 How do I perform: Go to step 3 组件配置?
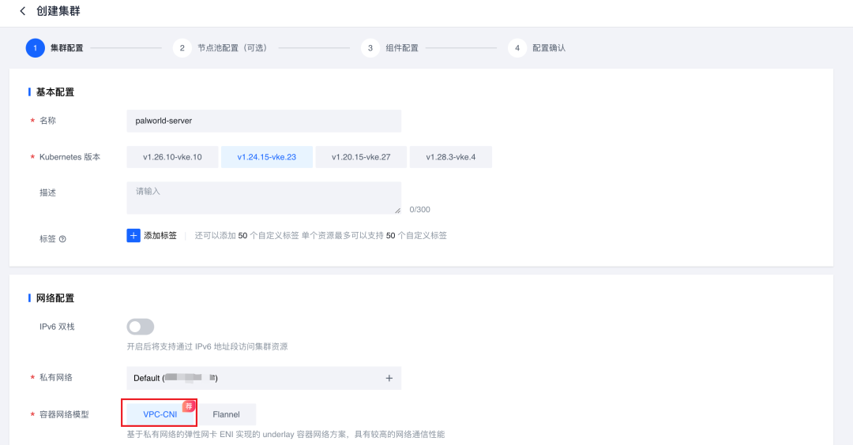point(390,48)
